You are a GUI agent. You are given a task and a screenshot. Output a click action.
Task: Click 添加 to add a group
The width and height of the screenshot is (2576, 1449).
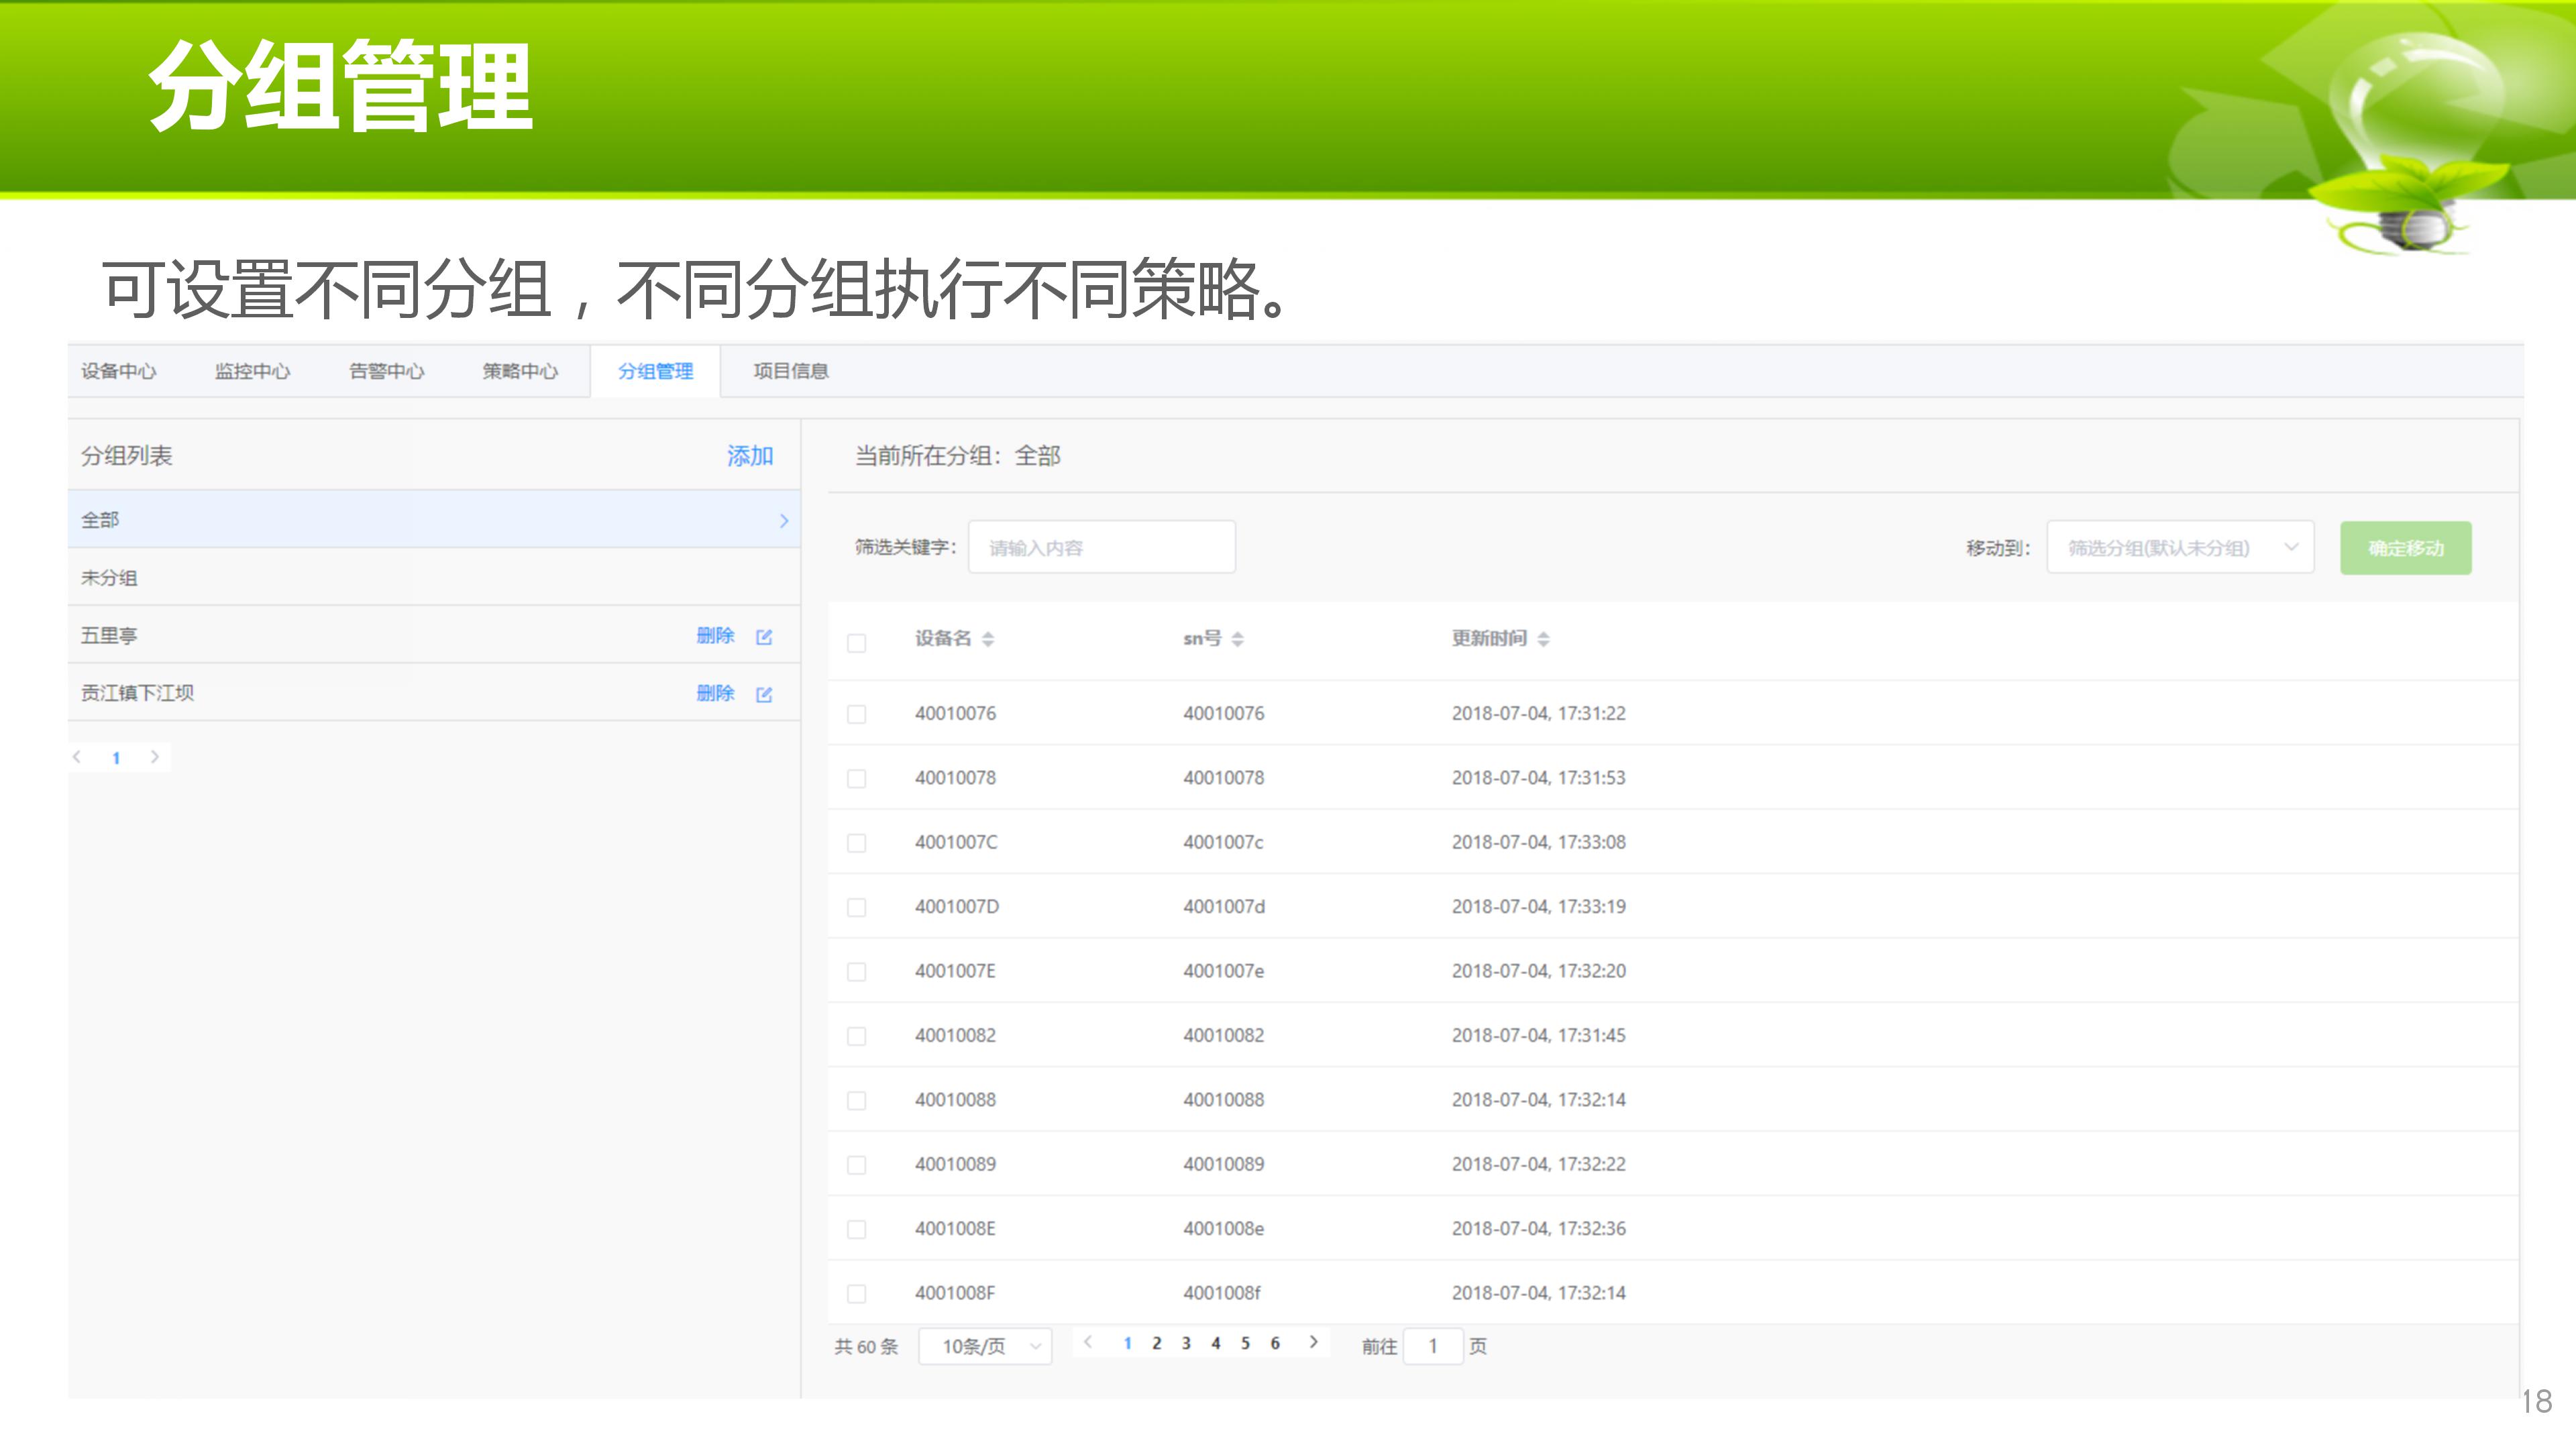coord(749,456)
